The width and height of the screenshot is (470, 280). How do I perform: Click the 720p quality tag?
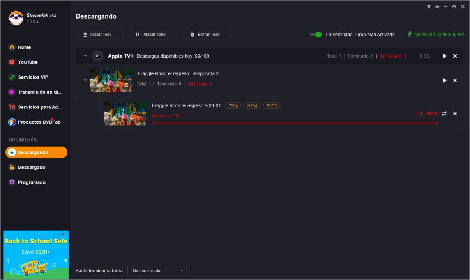[233, 105]
